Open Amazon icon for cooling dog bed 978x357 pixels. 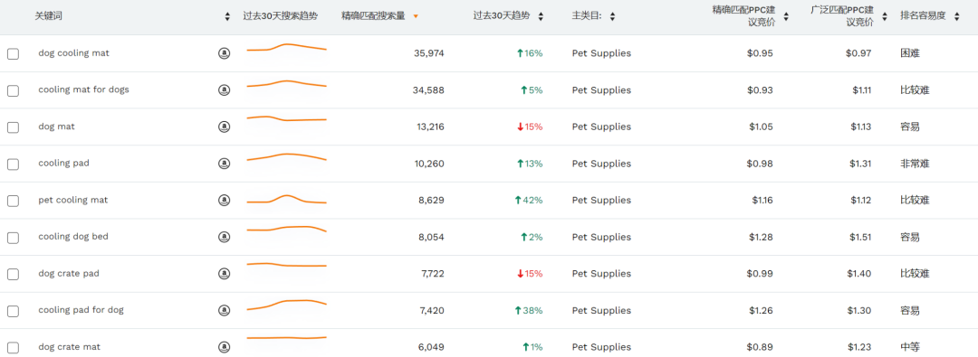click(224, 238)
